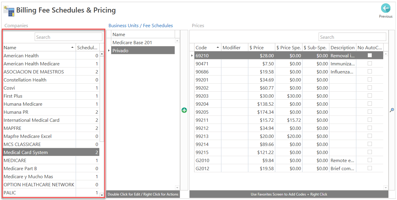Select Medical Card System company
The image size is (397, 200).
(51, 152)
